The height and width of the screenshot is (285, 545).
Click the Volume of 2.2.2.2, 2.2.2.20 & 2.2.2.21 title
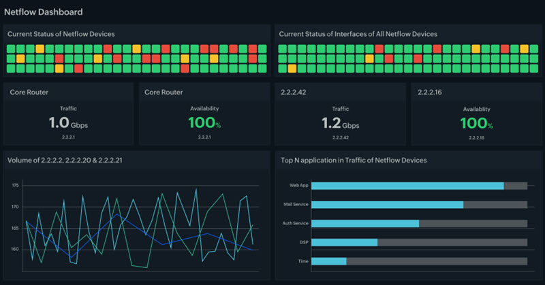pos(65,161)
